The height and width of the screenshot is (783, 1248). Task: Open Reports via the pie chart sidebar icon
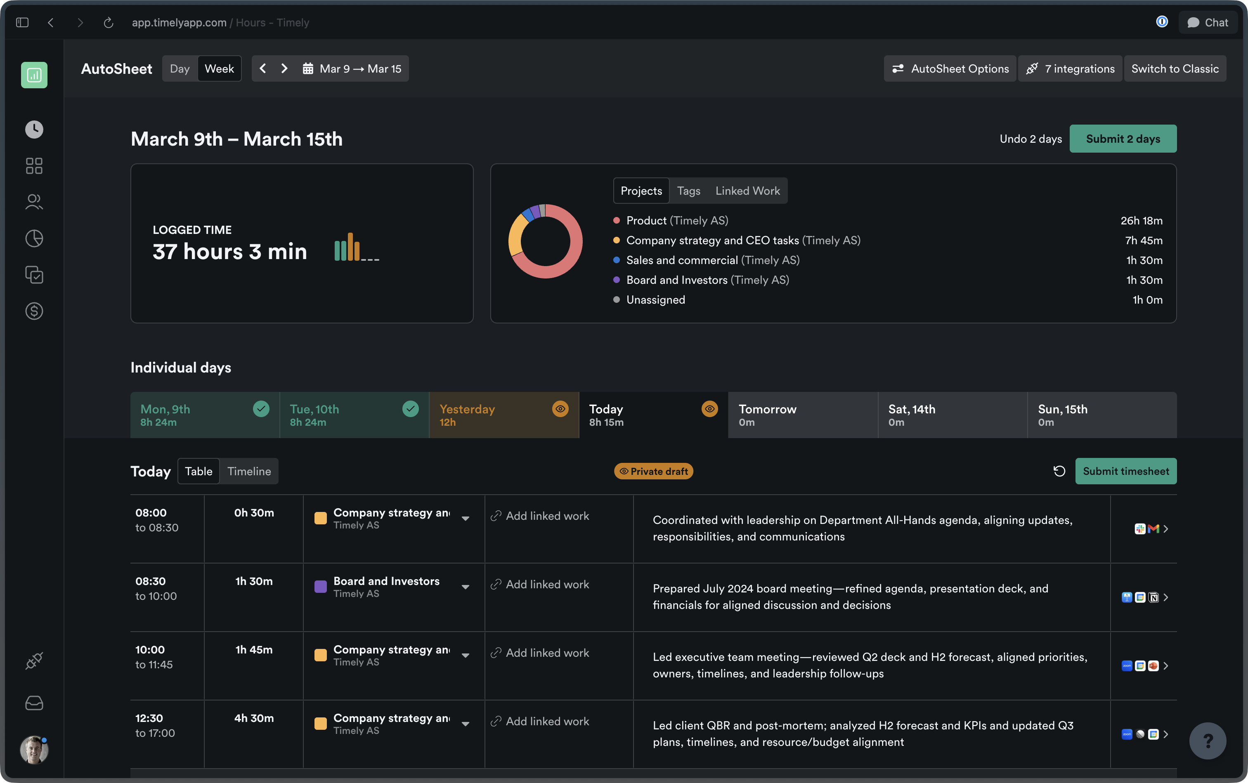(x=34, y=238)
